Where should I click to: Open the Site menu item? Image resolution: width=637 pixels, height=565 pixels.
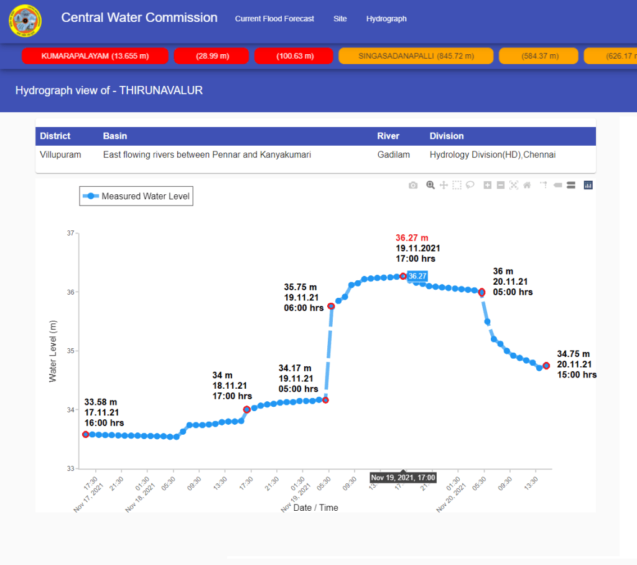[x=340, y=19]
